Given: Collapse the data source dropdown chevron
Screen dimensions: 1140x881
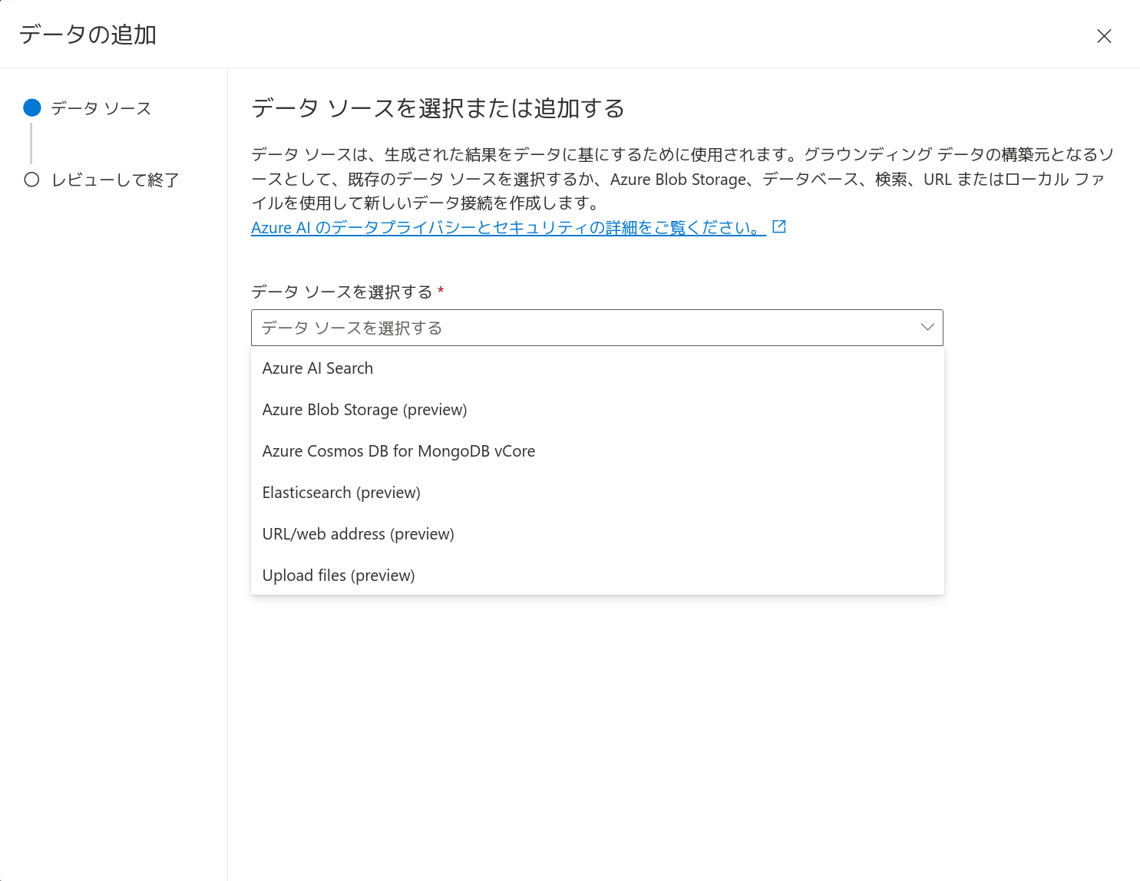Looking at the screenshot, I should [927, 327].
